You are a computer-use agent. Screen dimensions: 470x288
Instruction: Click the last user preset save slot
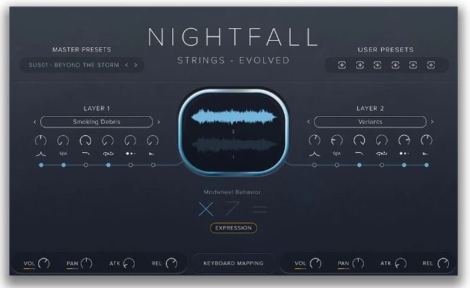pos(430,65)
